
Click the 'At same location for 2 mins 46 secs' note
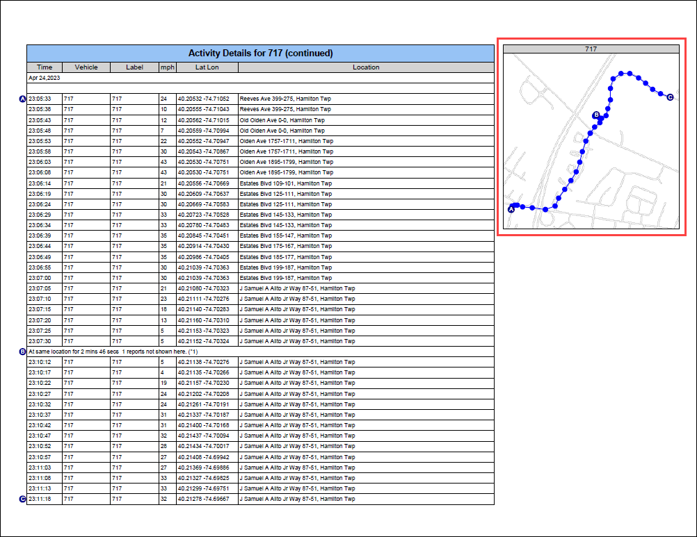point(260,352)
